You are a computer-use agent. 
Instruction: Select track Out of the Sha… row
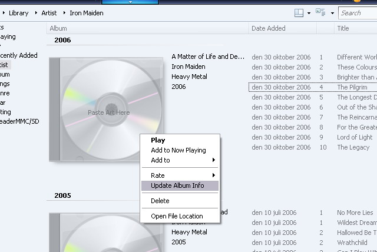[313, 107]
